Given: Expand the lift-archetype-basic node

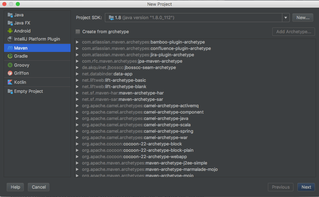Looking at the screenshot, I should (77, 80).
